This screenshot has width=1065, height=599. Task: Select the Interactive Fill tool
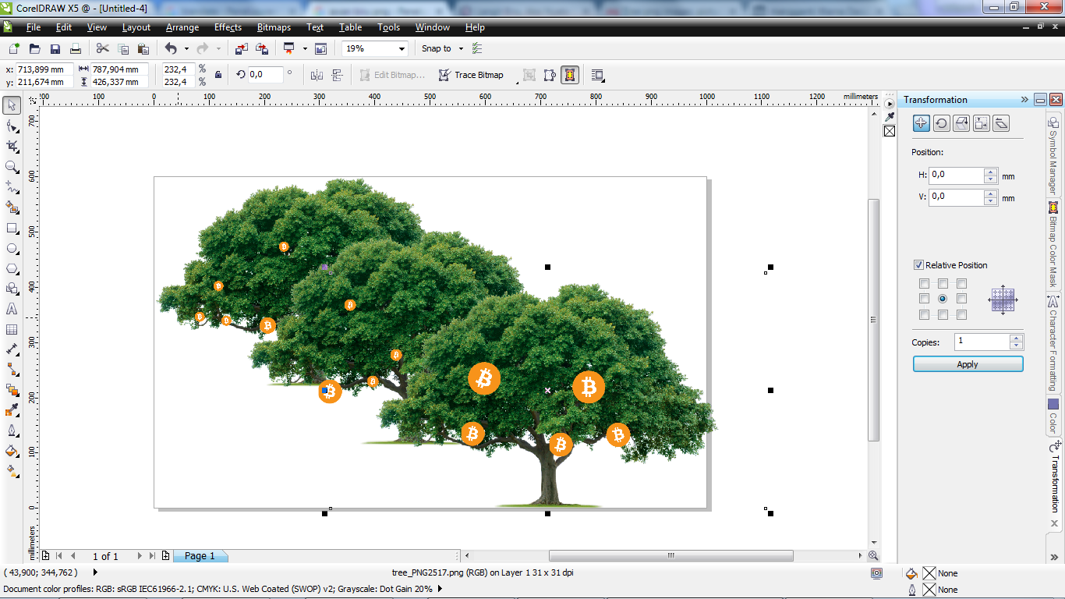pos(12,471)
